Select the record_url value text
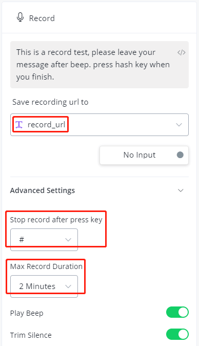This screenshot has height=346, width=199. (46, 125)
